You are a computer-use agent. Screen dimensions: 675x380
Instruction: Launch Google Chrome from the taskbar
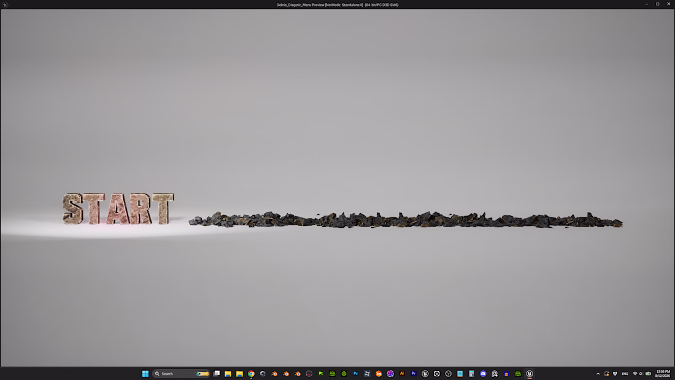pyautogui.click(x=252, y=373)
